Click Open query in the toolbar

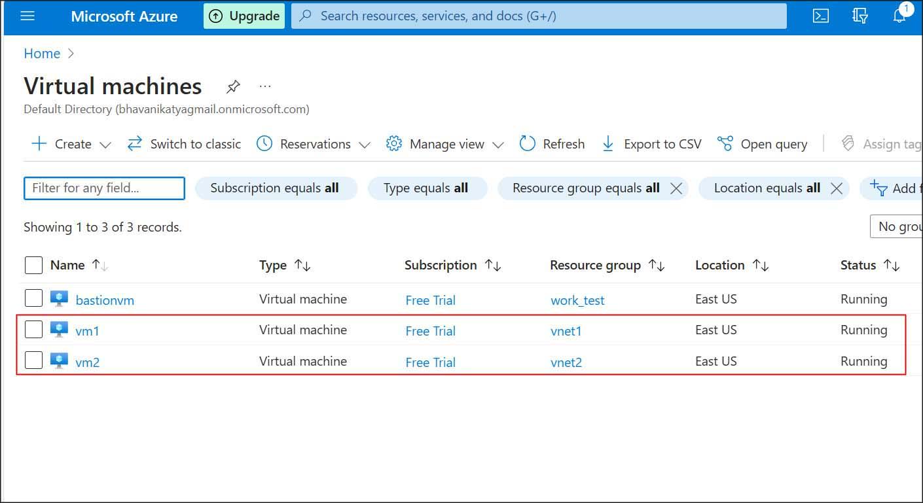click(x=763, y=144)
